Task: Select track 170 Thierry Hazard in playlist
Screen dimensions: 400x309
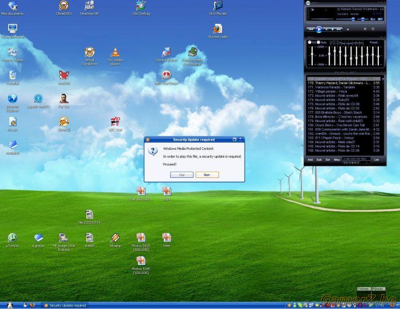Action: coord(344,83)
